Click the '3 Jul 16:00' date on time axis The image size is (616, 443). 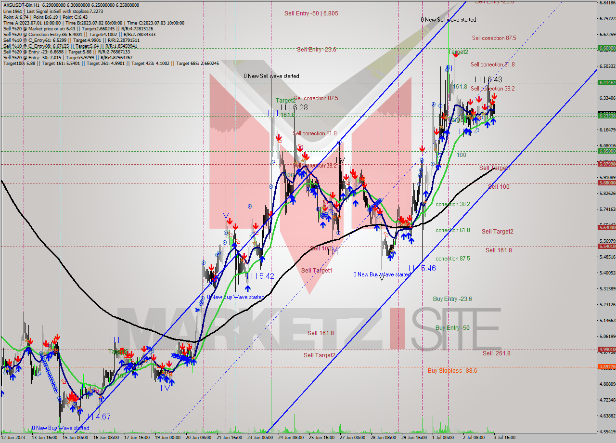point(503,438)
